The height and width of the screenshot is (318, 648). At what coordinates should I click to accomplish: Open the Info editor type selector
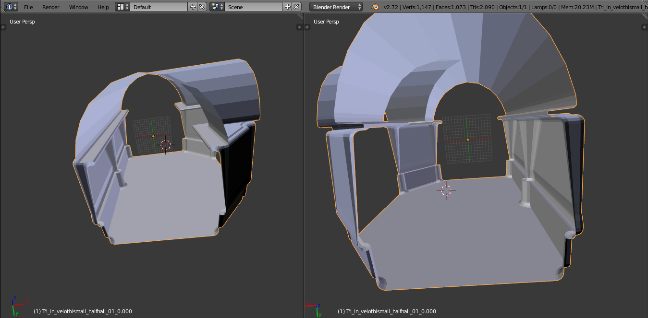point(12,7)
